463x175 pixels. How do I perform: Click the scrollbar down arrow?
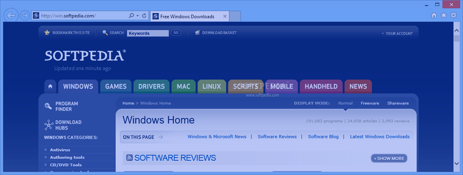(x=457, y=164)
